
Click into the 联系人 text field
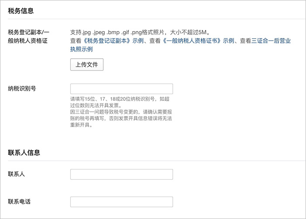122,174
